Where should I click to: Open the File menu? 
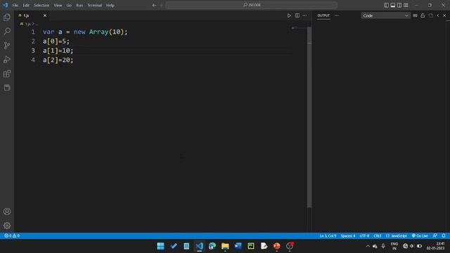click(x=15, y=5)
